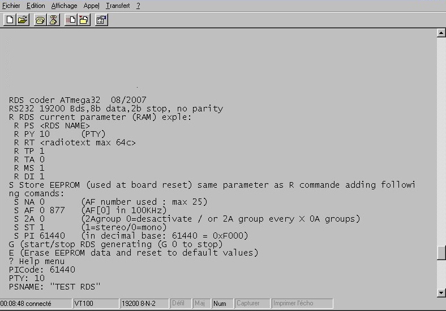This screenshot has height=311, width=446.
Task: Click the 'RDS coder ATmega32 08/2007' line
Action: (78, 100)
